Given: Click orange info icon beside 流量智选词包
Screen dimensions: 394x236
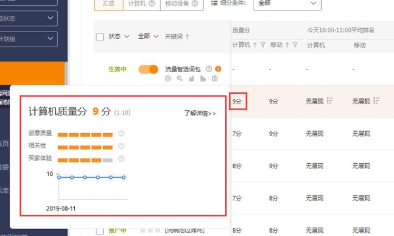Looking at the screenshot, I should (218, 69).
